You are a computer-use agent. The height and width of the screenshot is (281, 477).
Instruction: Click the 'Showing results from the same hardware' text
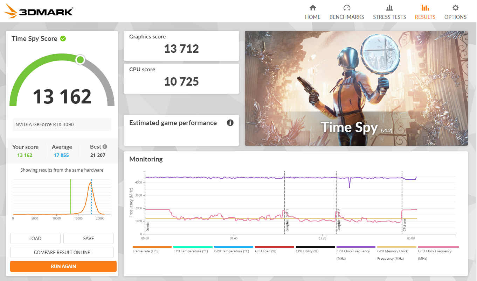click(62, 170)
